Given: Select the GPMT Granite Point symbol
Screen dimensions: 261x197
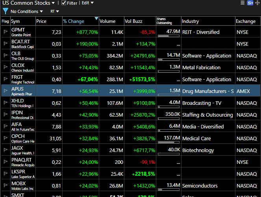Looking at the screenshot, I should (x=23, y=32).
